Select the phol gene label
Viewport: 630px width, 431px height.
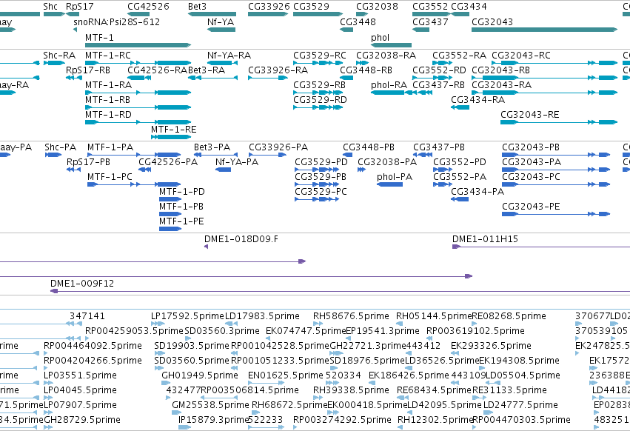[x=380, y=37]
